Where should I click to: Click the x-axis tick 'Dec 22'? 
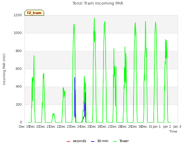55,126
